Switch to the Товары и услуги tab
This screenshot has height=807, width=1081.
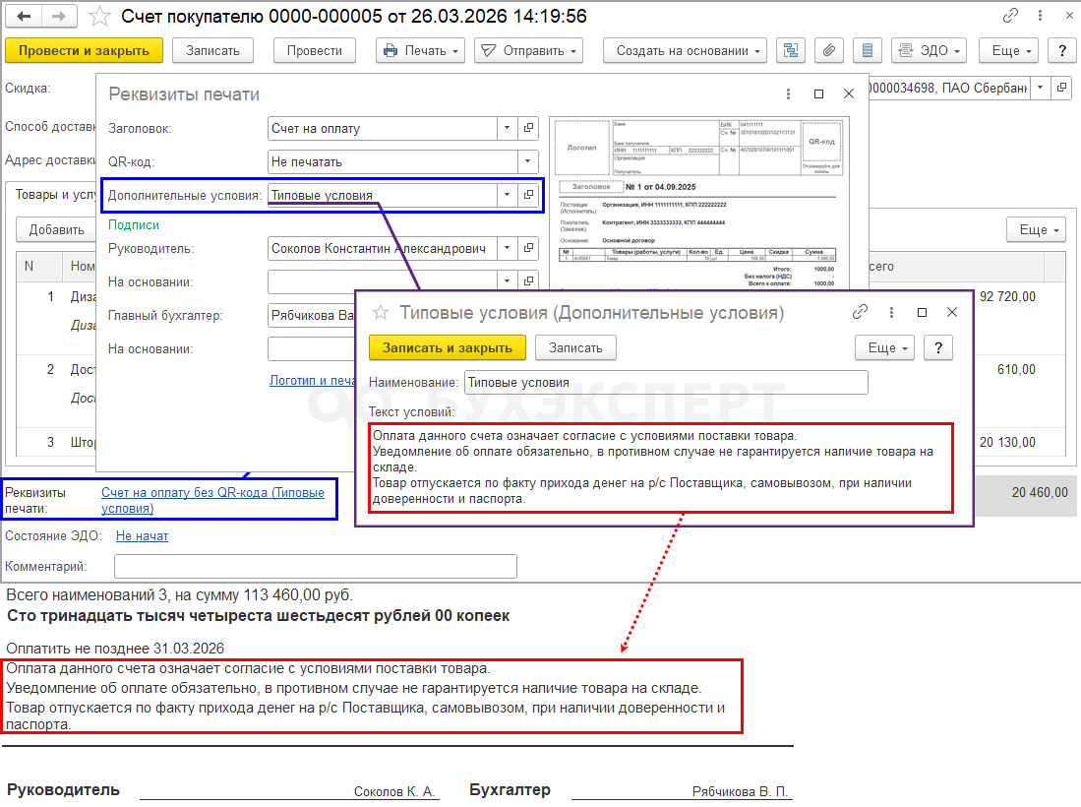click(x=54, y=195)
